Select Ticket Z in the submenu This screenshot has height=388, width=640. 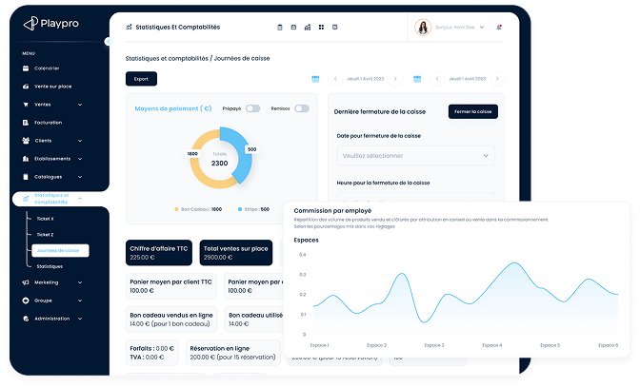[x=46, y=235]
